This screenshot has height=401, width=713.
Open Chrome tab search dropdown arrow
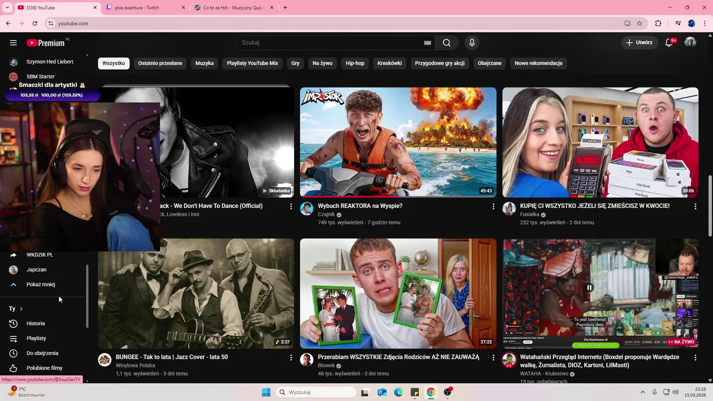point(7,8)
